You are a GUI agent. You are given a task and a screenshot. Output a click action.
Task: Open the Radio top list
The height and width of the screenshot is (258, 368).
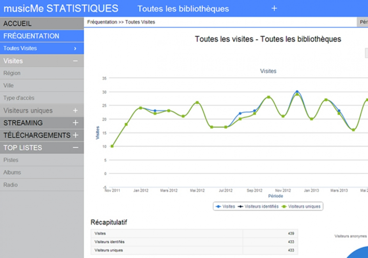pos(42,185)
